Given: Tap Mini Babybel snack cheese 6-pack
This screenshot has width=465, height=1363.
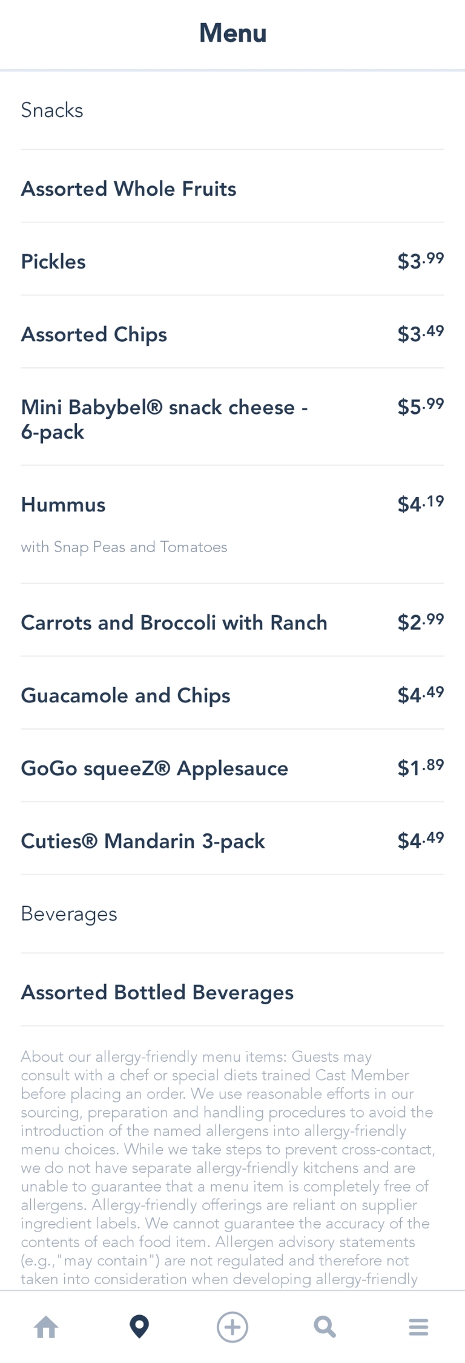Looking at the screenshot, I should point(165,419).
